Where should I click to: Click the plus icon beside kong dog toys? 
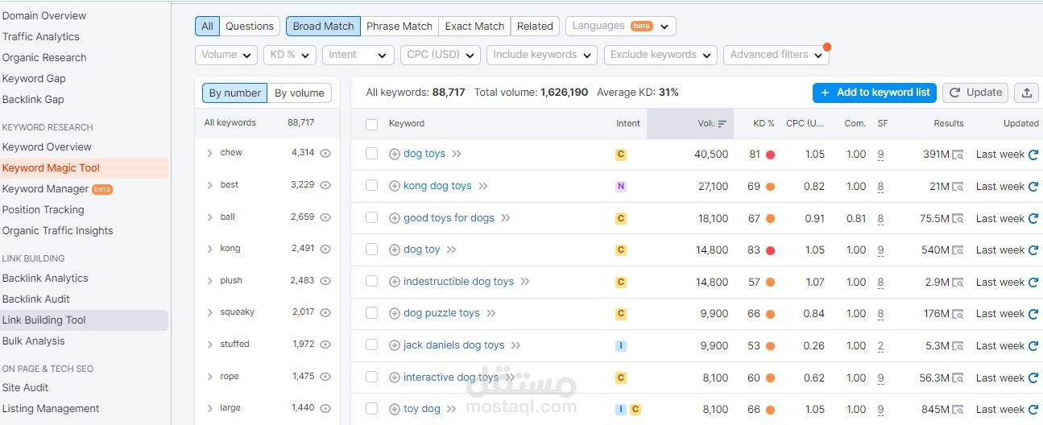pyautogui.click(x=395, y=186)
